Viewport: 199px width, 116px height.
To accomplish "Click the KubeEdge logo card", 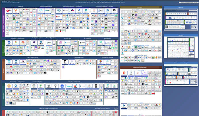I will (x=16, y=87).
